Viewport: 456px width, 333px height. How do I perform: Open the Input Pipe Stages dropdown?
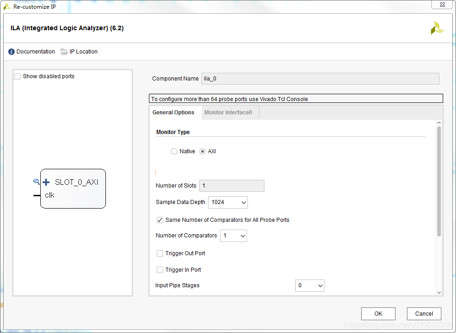310,286
